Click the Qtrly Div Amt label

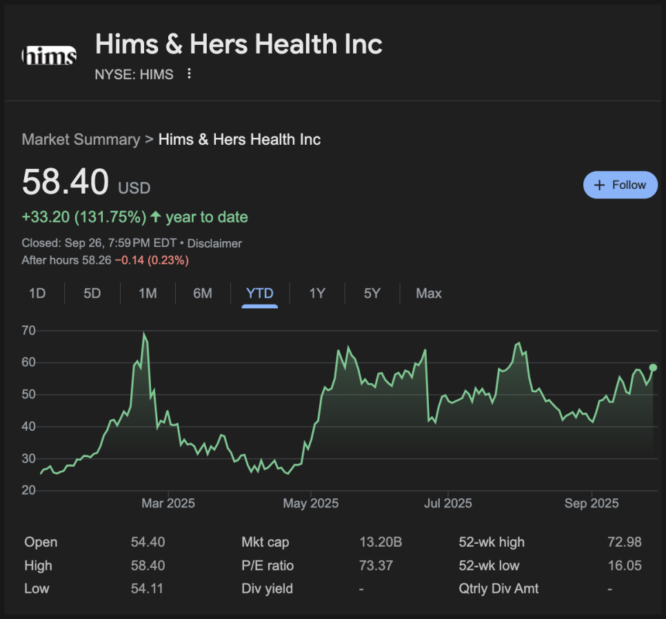coord(498,589)
